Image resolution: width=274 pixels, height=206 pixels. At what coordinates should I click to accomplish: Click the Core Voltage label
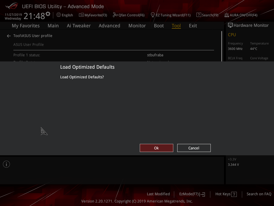tap(259, 58)
